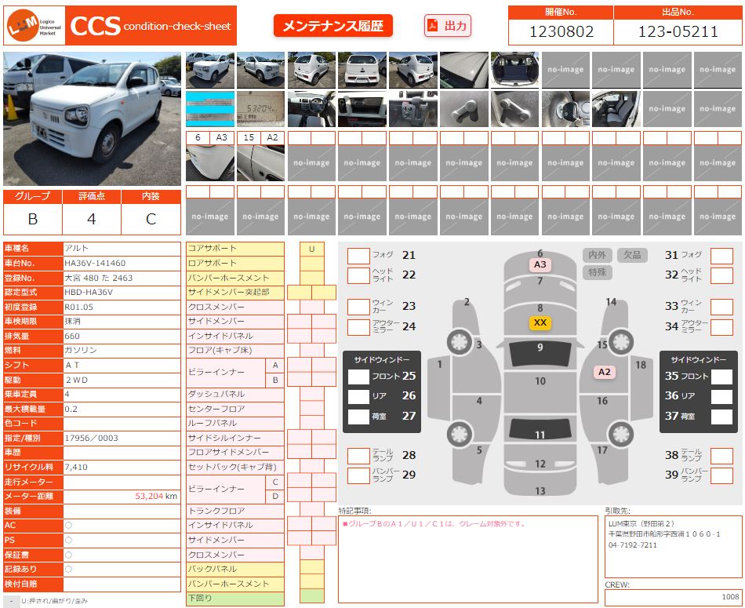Select the rear window panel numbered 11
This screenshot has width=745, height=608.
[540, 431]
